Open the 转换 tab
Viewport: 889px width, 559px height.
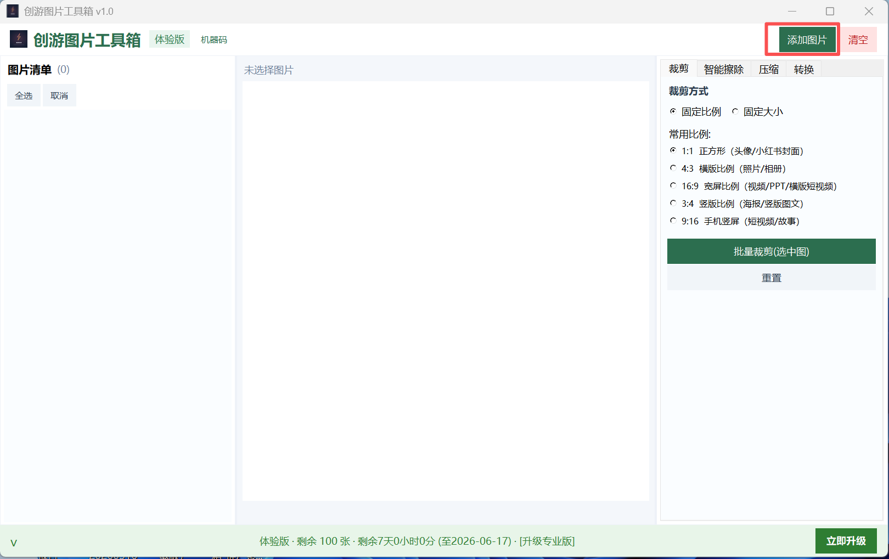point(804,69)
